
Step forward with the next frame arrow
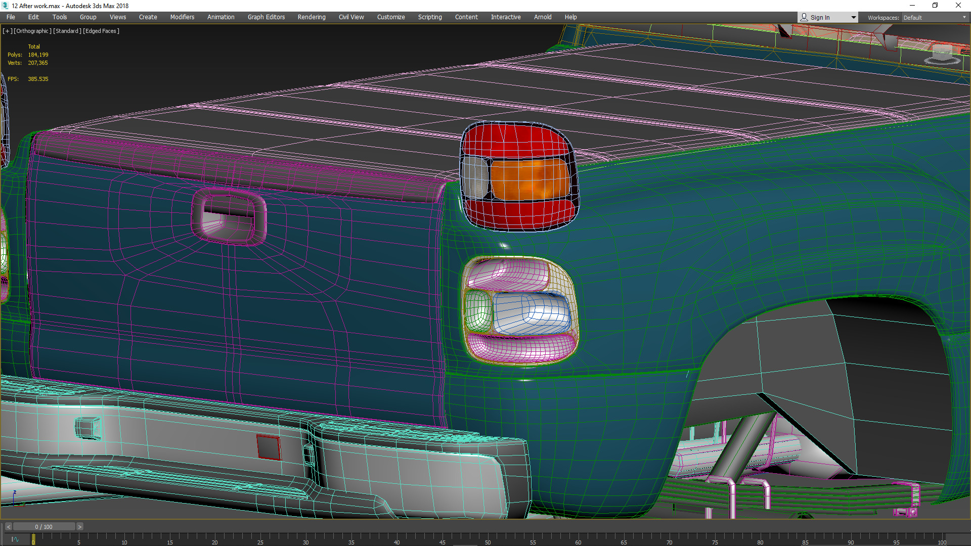coord(79,527)
